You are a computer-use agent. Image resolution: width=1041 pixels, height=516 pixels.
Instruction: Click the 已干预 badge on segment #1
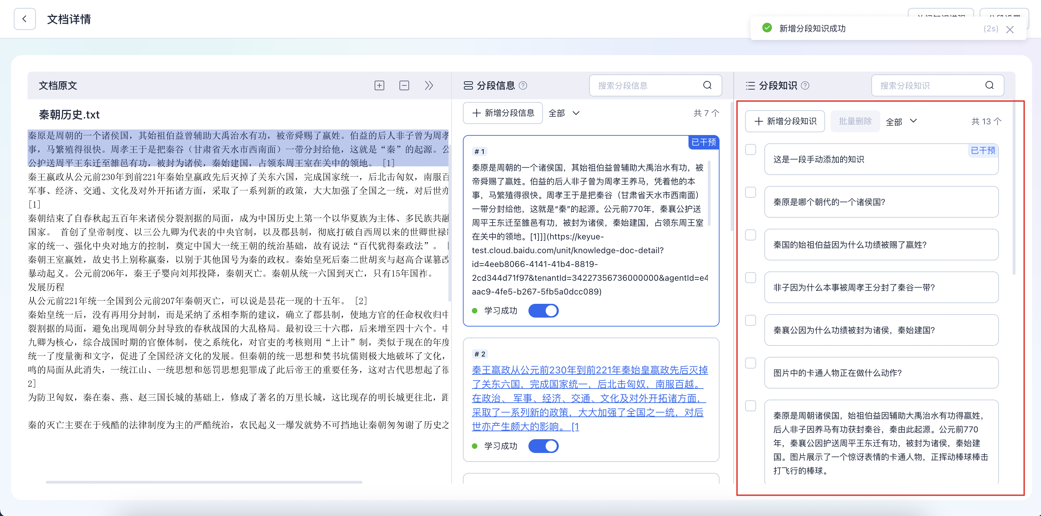[704, 142]
